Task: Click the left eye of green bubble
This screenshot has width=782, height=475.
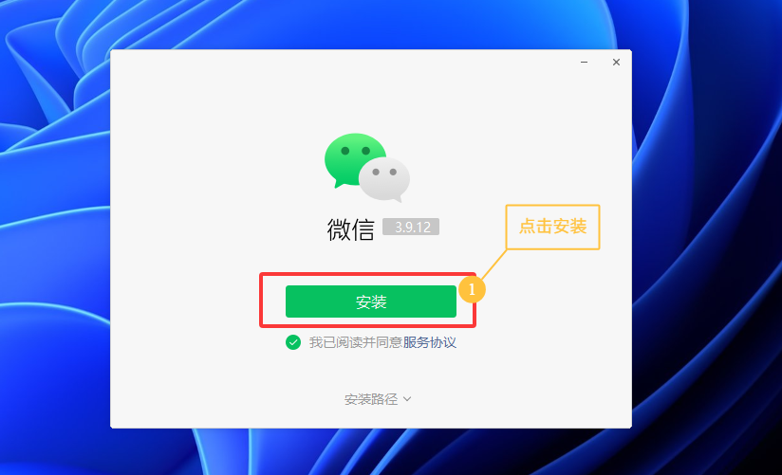Action: (345, 151)
